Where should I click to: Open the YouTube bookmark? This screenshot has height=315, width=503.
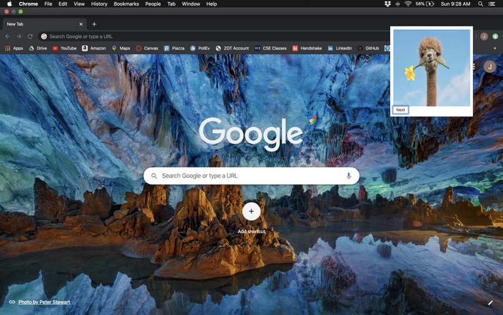pyautogui.click(x=64, y=48)
